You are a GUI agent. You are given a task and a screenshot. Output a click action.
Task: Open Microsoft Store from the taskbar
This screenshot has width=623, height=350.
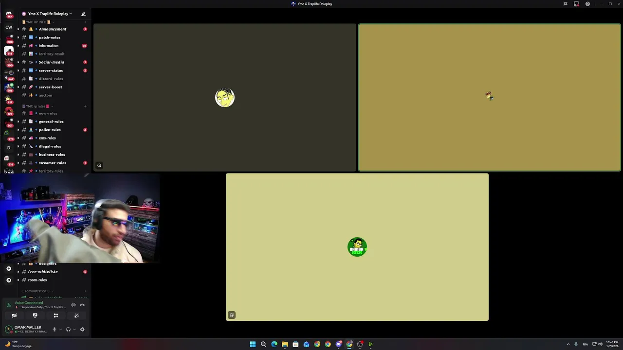point(295,344)
